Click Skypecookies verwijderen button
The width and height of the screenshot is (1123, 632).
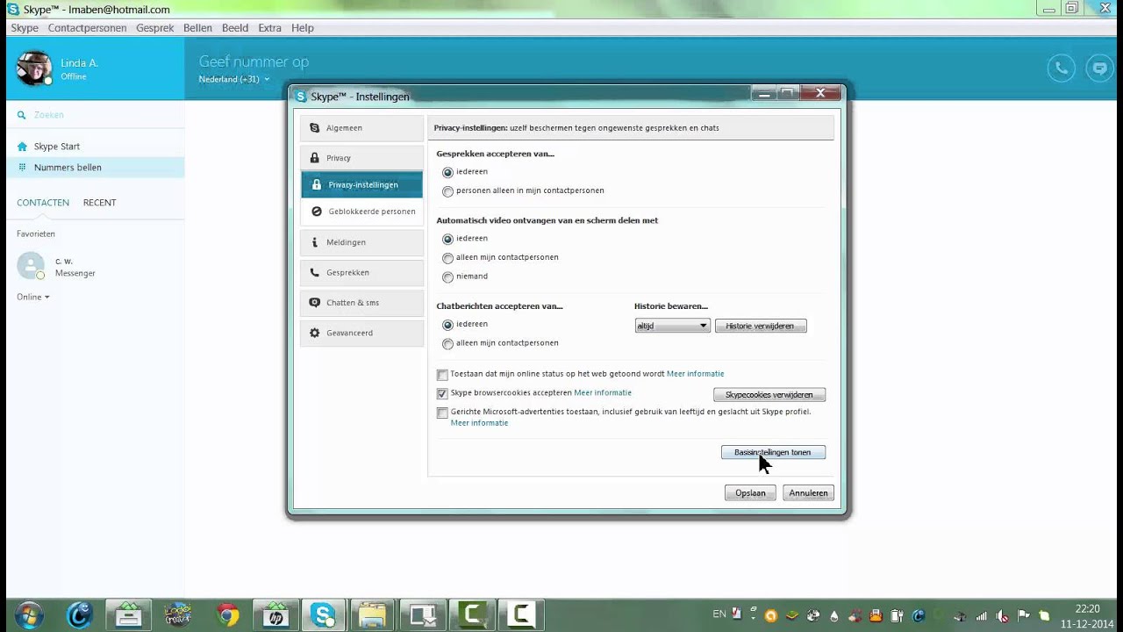pos(769,395)
